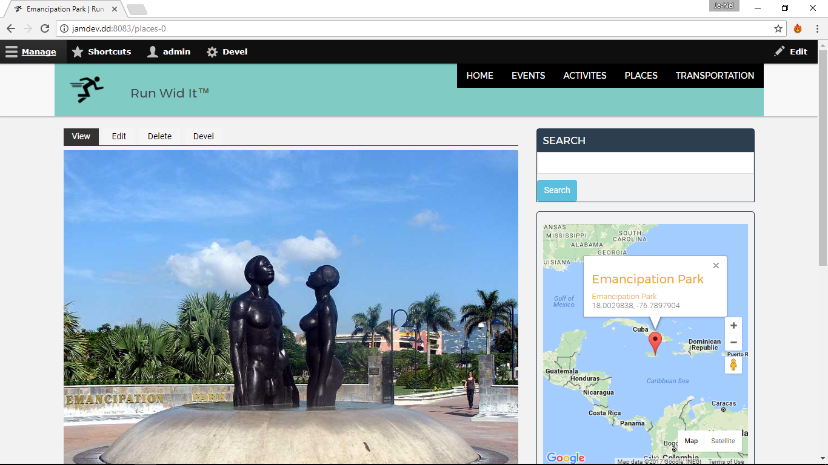
Task: Open the Manage hamburger menu
Action: point(31,52)
